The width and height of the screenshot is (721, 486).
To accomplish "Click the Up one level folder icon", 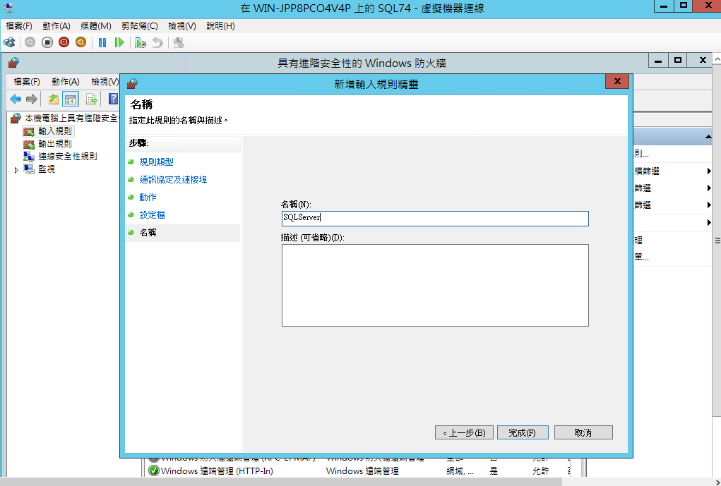I will click(54, 99).
